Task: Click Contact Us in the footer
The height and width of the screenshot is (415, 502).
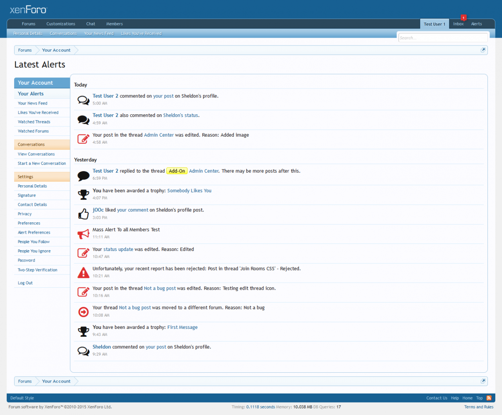Action: click(x=437, y=398)
